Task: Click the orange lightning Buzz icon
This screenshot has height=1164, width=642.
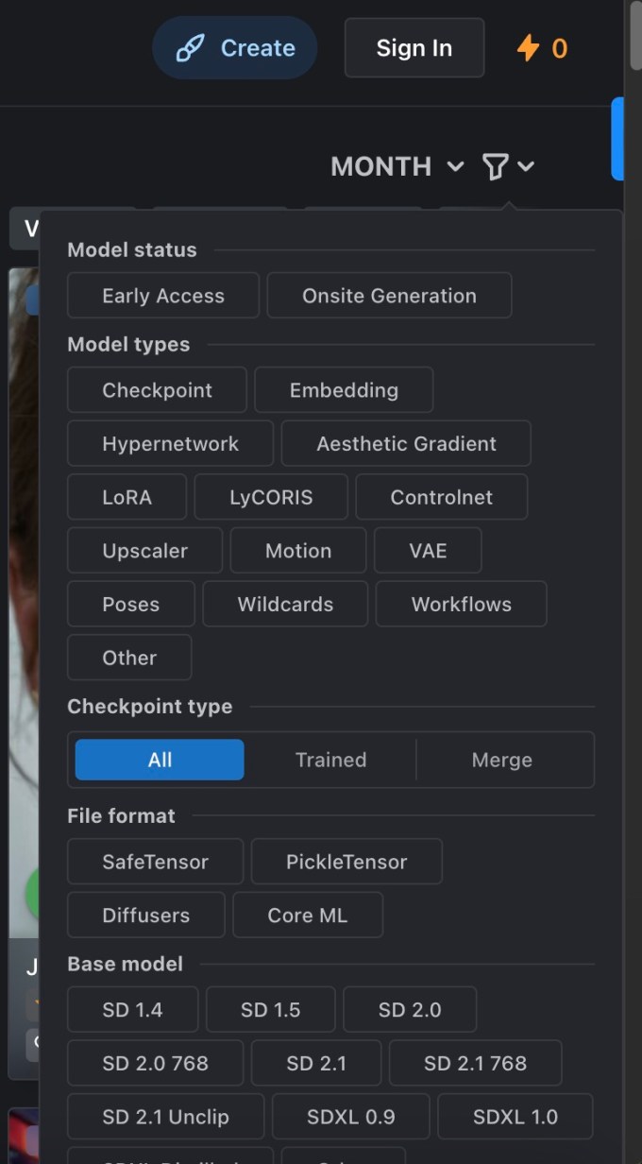Action: (528, 48)
